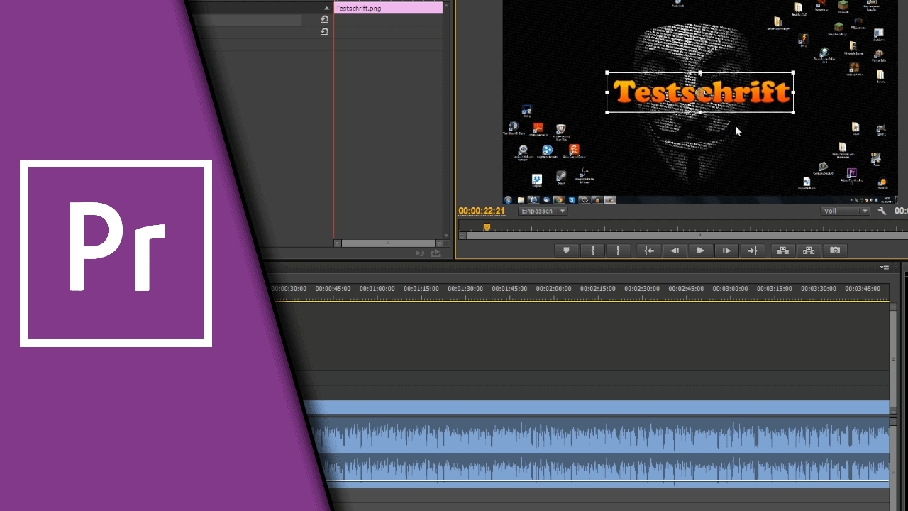Click 00:00:30:00 on the timeline ruler
Viewport: 908px width, 511px height.
[289, 289]
